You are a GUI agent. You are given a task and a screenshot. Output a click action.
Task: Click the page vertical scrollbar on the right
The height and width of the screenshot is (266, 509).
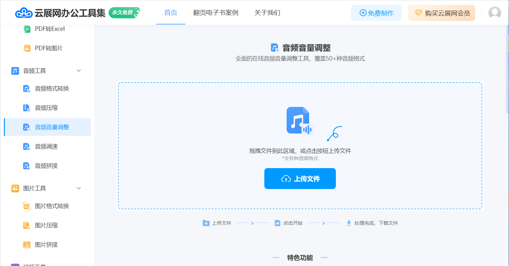507,69
